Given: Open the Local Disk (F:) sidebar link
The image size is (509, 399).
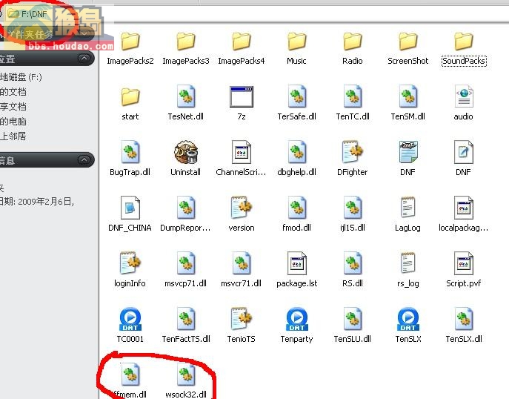Looking at the screenshot, I should pyautogui.click(x=21, y=77).
